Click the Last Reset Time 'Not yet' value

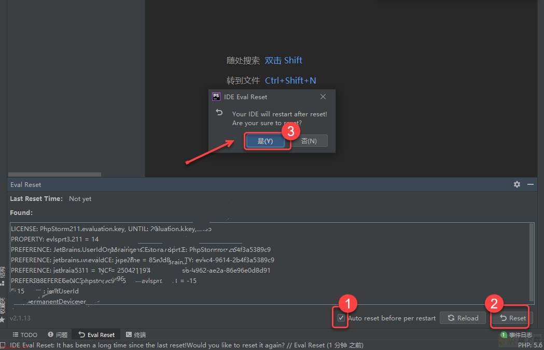click(80, 199)
